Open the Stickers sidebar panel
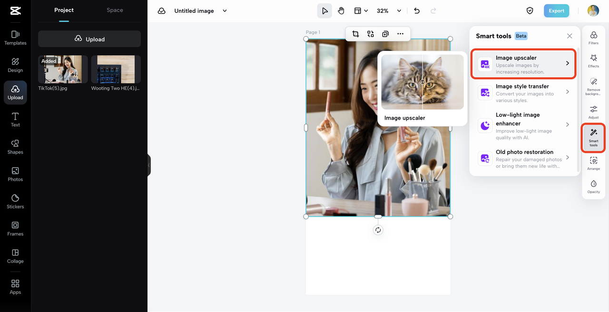The width and height of the screenshot is (609, 312). point(15,201)
